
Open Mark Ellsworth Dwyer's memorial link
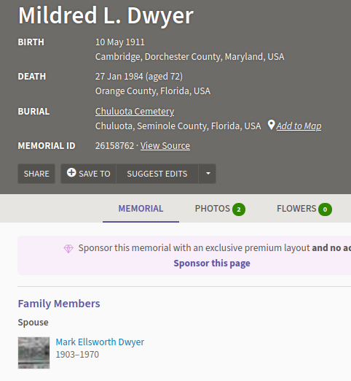pyautogui.click(x=100, y=342)
